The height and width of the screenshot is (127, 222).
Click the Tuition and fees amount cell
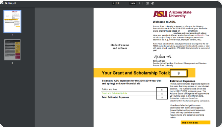(162, 90)
